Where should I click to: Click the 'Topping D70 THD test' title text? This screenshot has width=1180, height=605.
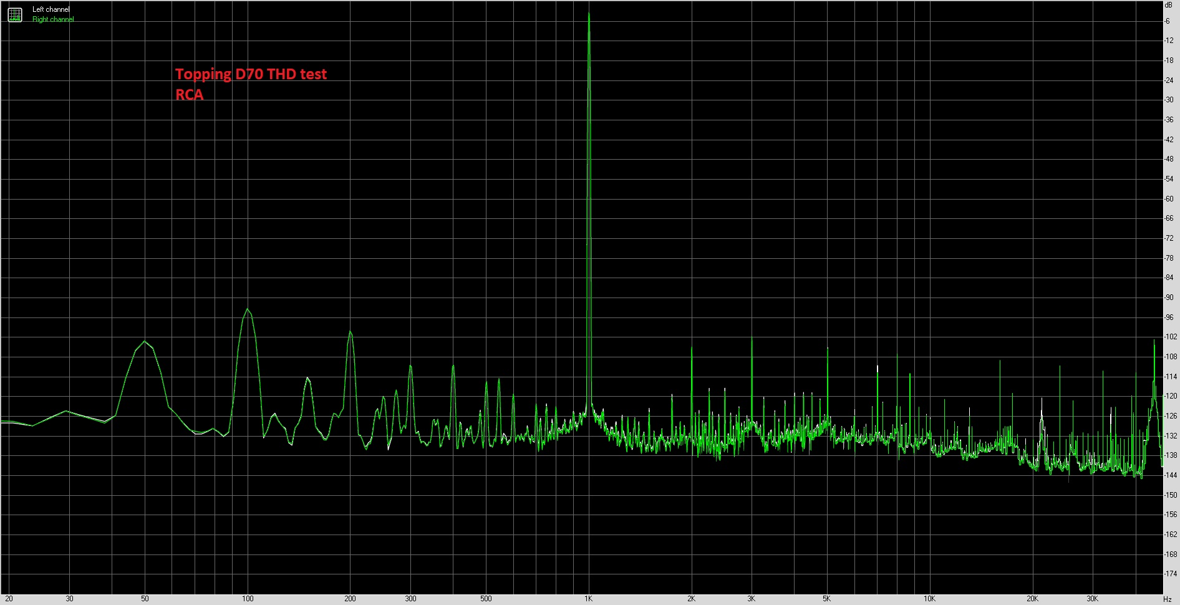pyautogui.click(x=251, y=74)
